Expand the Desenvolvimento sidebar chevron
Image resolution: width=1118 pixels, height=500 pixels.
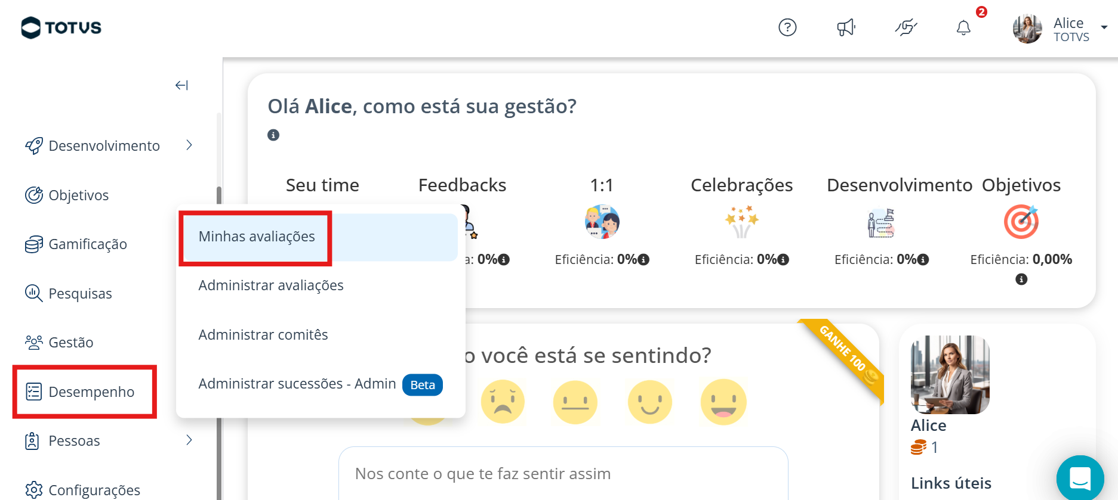pyautogui.click(x=189, y=145)
